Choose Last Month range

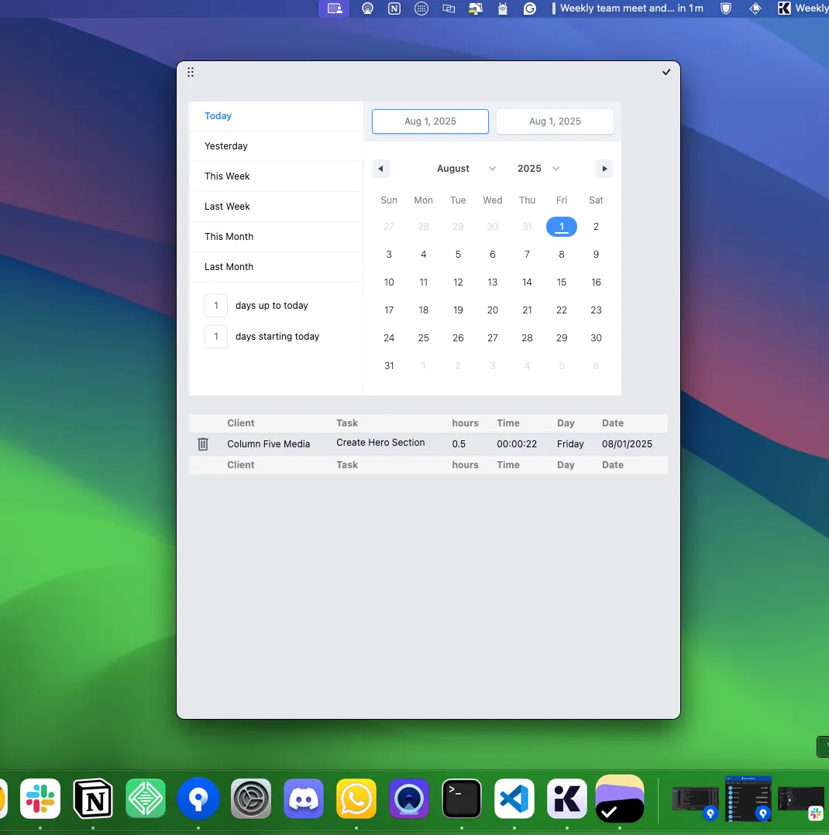coord(276,267)
